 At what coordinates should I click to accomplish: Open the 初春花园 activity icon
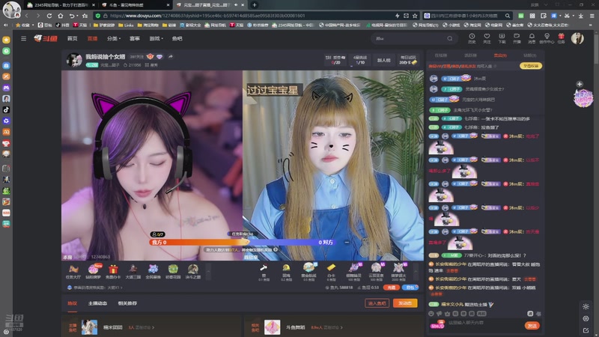click(173, 272)
